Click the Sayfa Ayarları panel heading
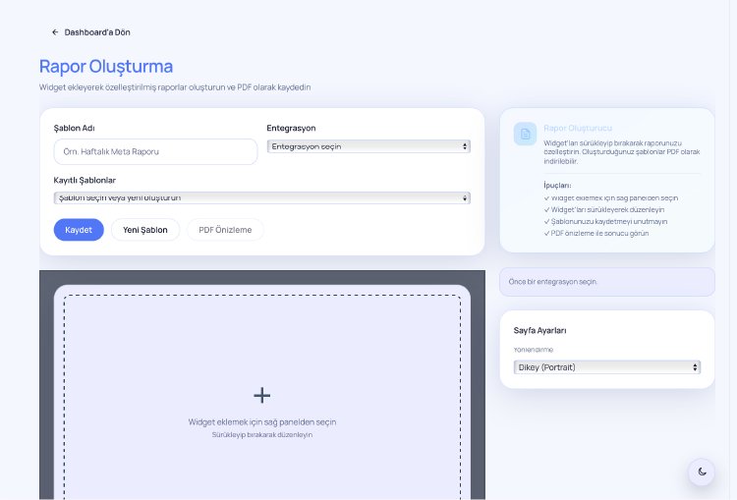 (539, 330)
